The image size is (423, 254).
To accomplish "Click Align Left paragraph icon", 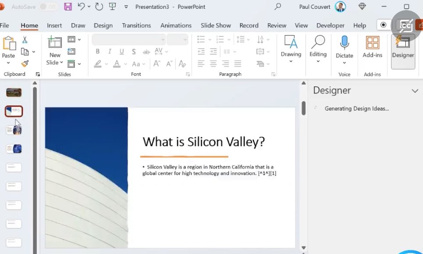I will (201, 64).
